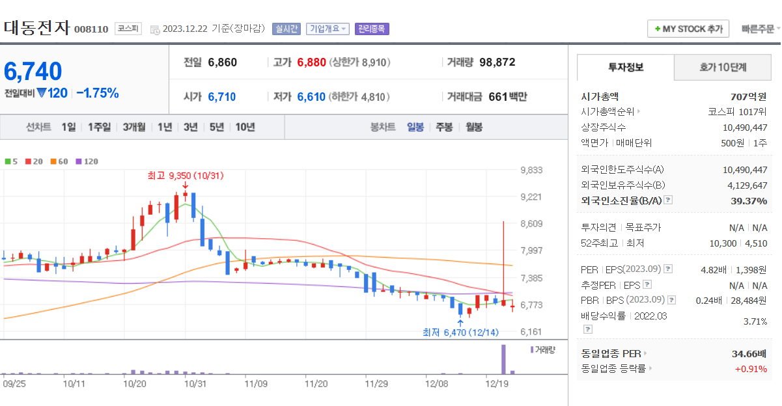Click the 시가 value 6,710
The image size is (782, 406).
[x=222, y=97]
